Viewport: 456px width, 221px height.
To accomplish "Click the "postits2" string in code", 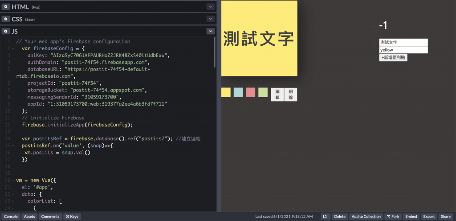I will (x=154, y=139).
